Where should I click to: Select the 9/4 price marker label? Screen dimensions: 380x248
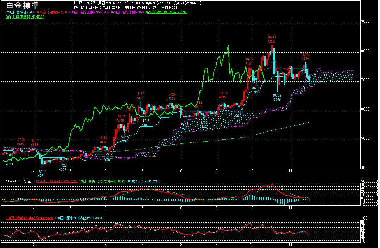click(x=223, y=95)
